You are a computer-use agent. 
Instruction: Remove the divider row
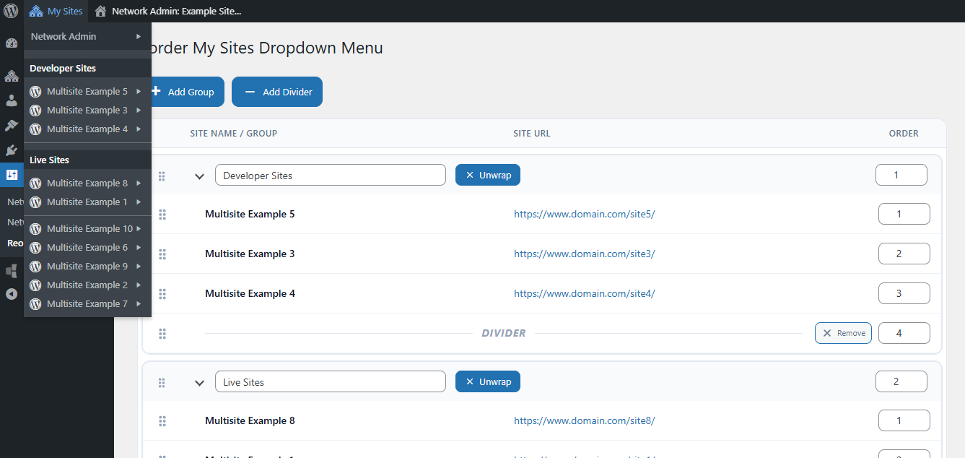(843, 333)
